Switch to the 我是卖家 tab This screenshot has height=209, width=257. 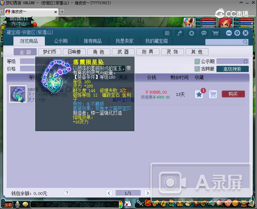pos(124,41)
